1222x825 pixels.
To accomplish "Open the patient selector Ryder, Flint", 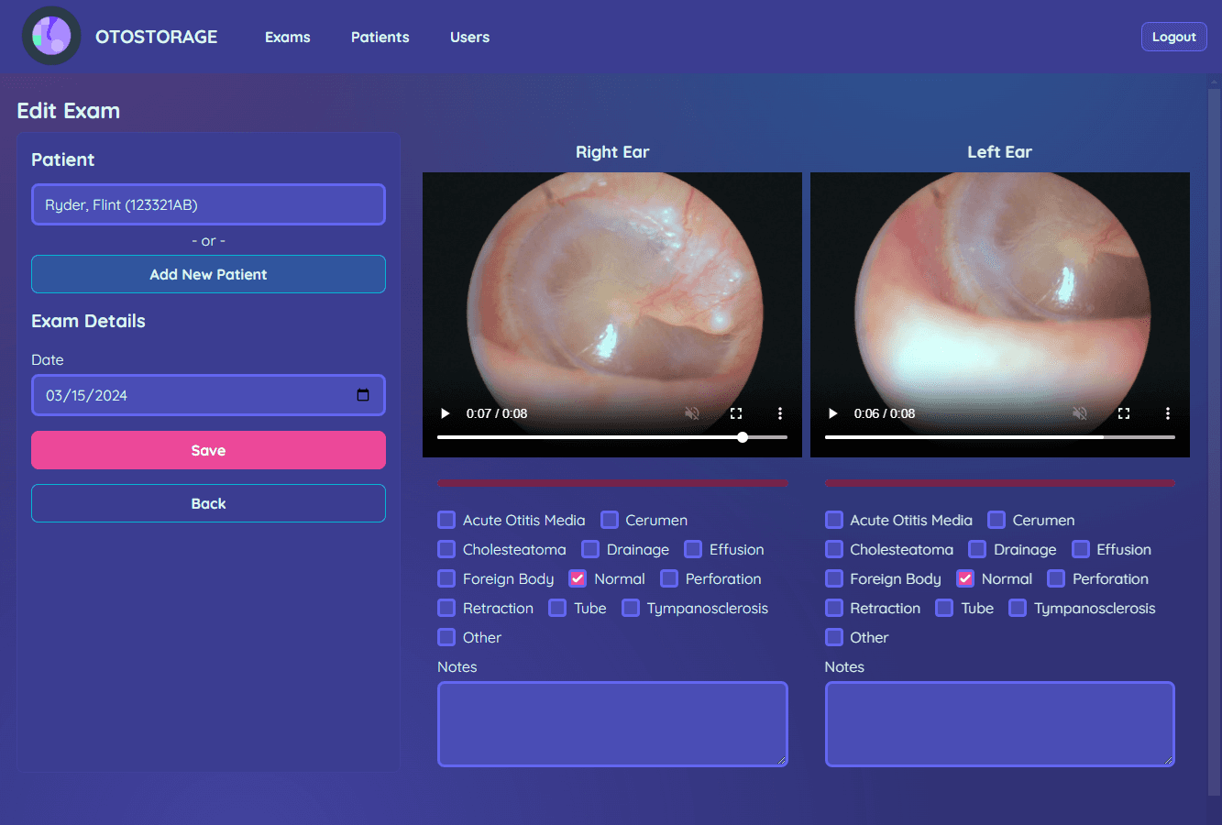I will click(208, 204).
